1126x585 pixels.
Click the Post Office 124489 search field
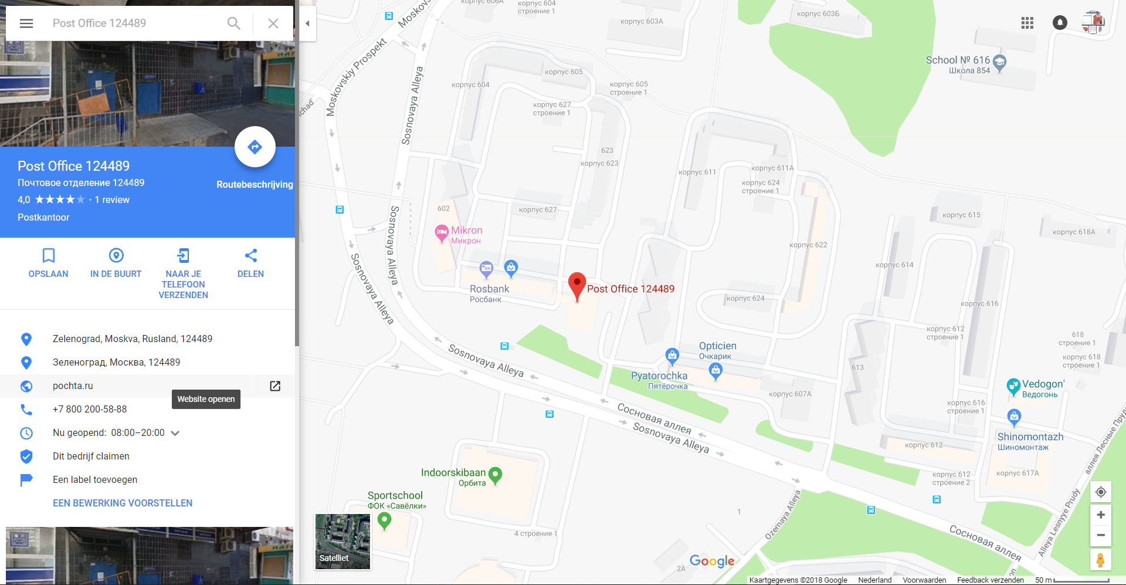(x=135, y=23)
